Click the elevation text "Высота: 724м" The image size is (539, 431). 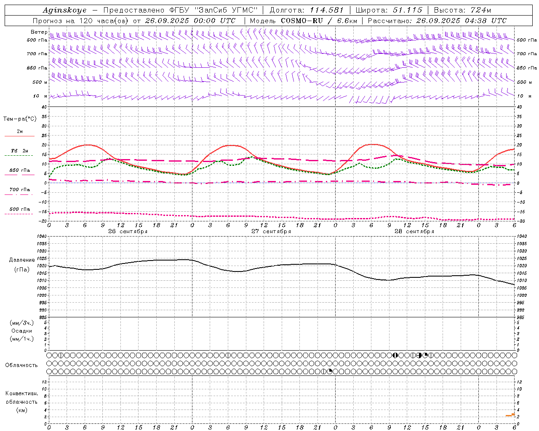(462, 10)
